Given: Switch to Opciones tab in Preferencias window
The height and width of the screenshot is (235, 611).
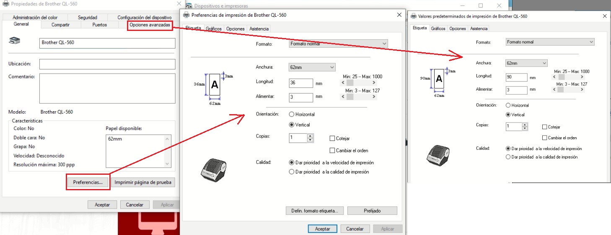Looking at the screenshot, I should (235, 29).
